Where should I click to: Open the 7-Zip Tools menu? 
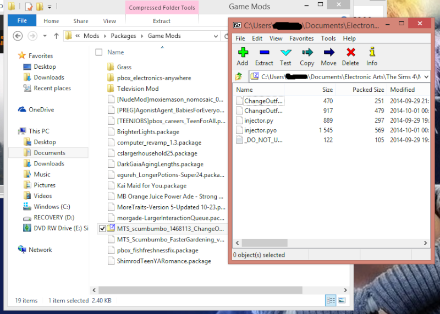coord(328,38)
